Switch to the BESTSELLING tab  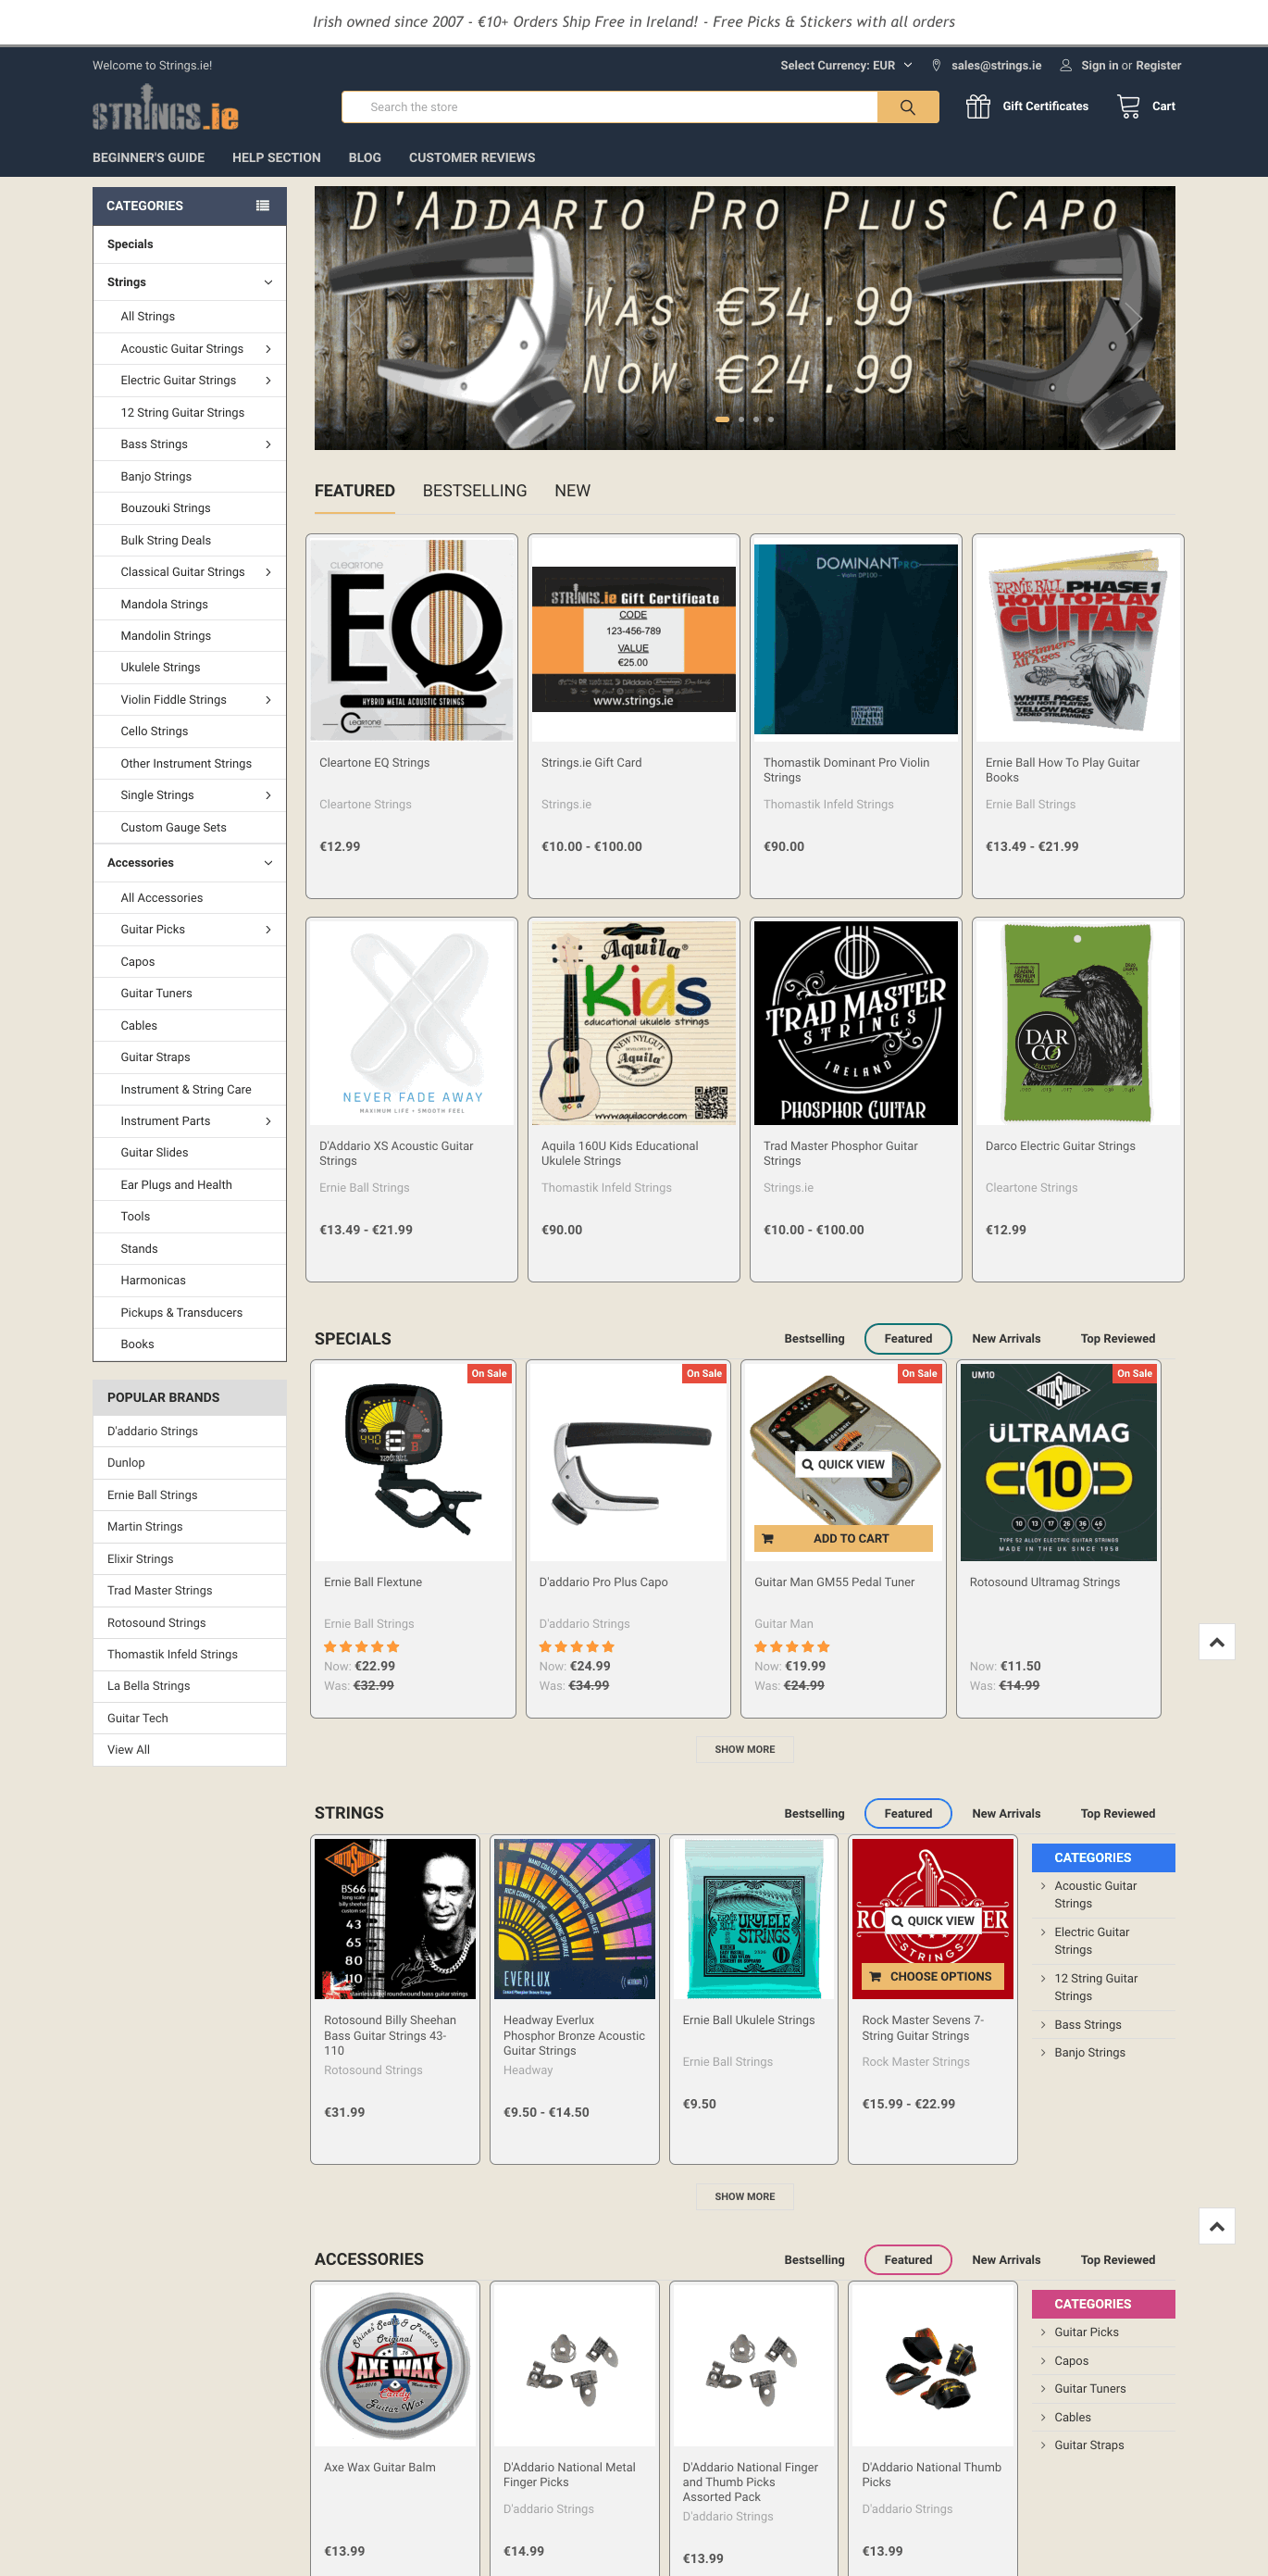pos(475,491)
